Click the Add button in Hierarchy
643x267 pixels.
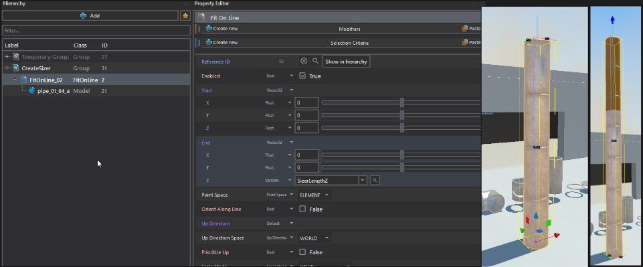(x=90, y=15)
